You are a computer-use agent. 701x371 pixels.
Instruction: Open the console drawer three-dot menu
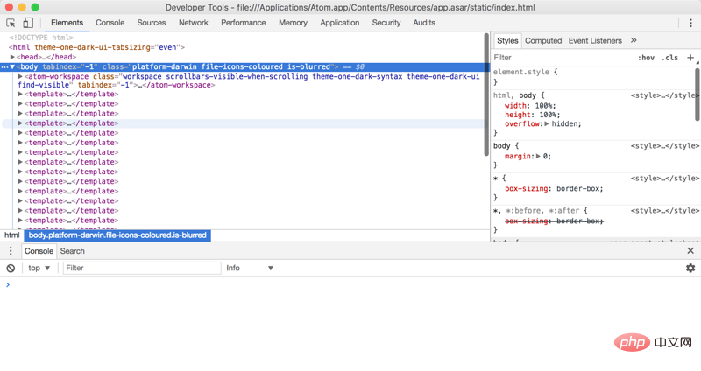tap(11, 251)
